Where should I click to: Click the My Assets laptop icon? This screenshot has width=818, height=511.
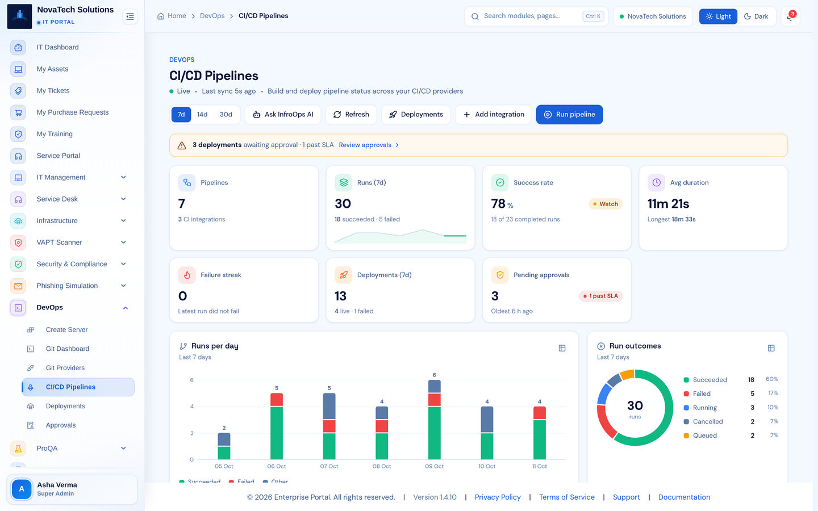pyautogui.click(x=18, y=69)
